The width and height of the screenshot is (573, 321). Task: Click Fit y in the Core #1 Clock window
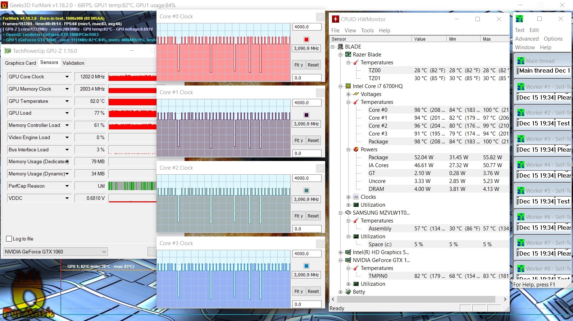coord(299,141)
